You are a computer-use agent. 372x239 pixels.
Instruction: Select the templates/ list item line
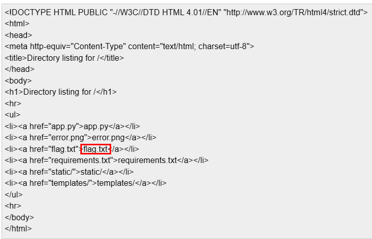pos(85,183)
